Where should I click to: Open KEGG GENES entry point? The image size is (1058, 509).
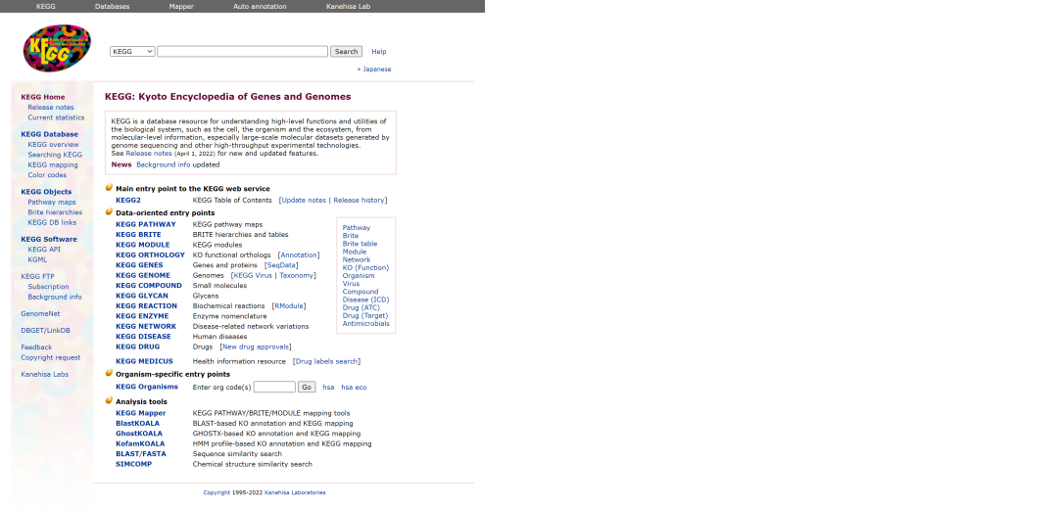click(139, 265)
